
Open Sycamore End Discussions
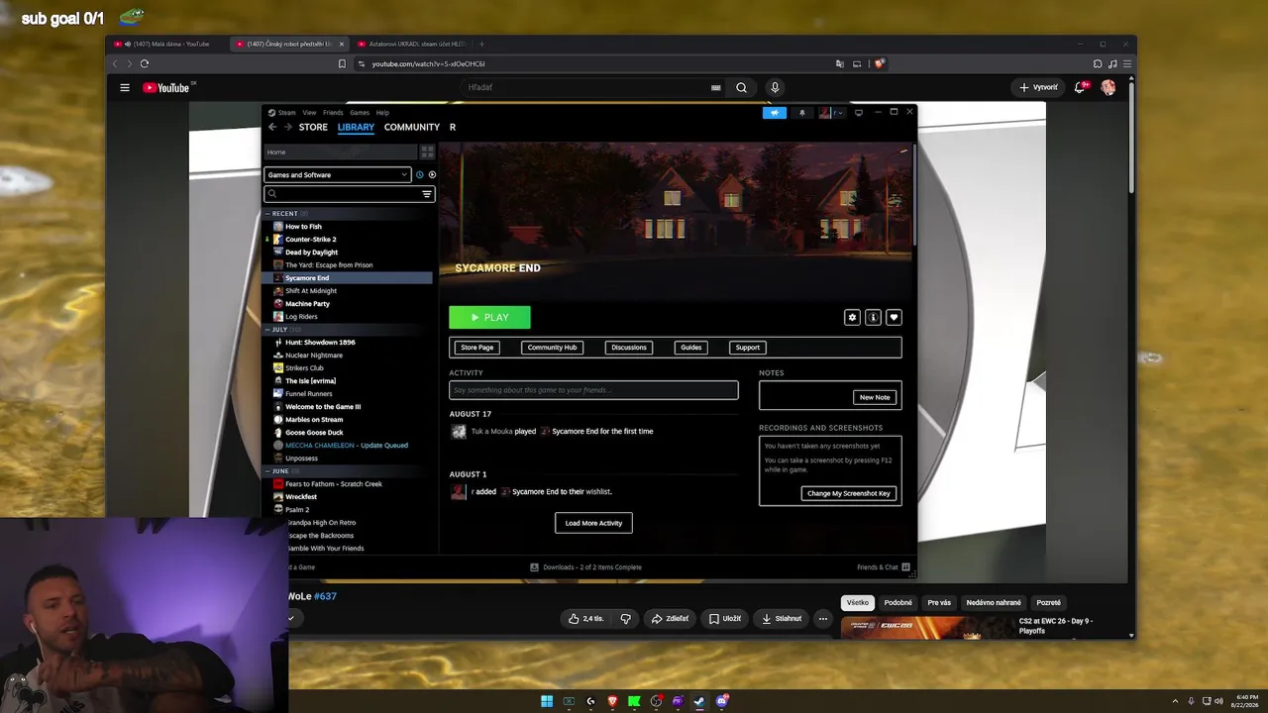(629, 348)
